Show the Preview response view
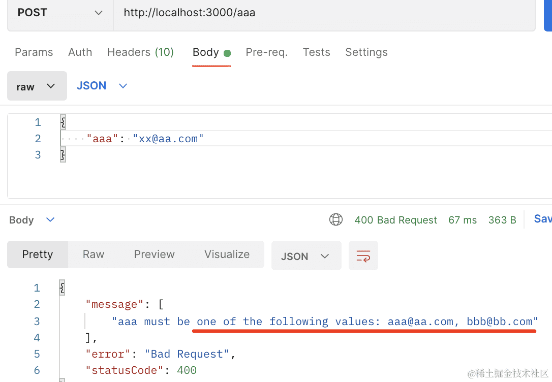 point(154,254)
